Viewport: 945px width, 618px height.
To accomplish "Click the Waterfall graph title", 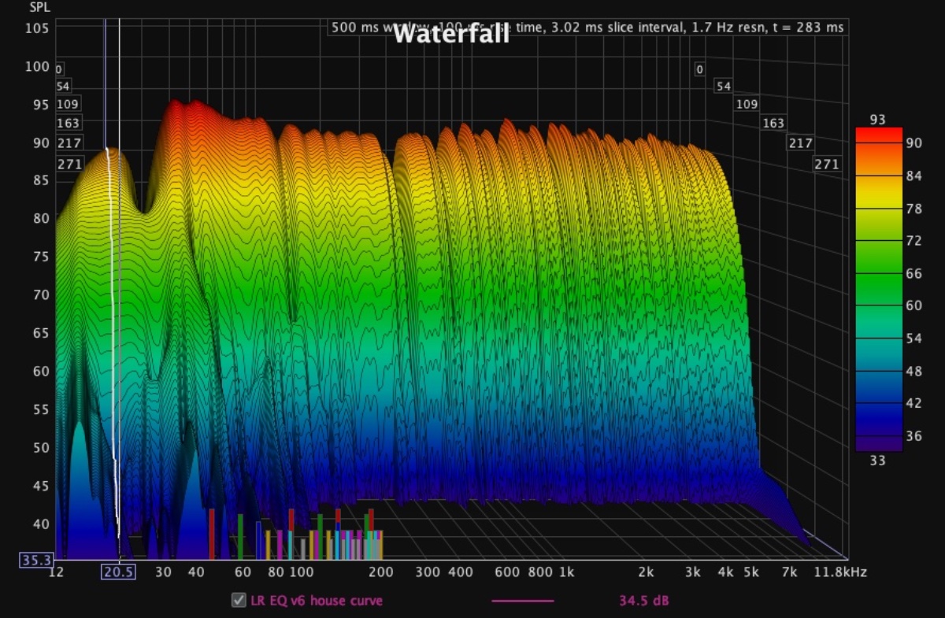I will pos(450,34).
